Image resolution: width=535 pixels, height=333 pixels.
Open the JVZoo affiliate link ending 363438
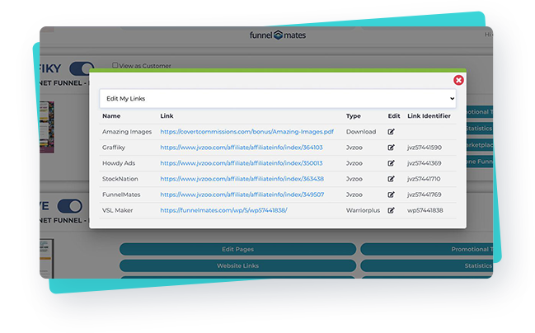242,179
